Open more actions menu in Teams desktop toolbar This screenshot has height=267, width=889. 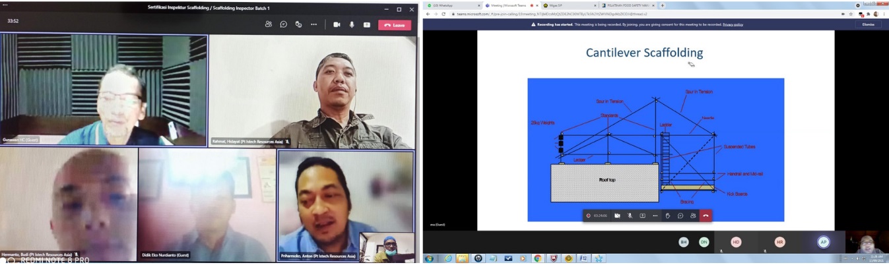pyautogui.click(x=313, y=24)
